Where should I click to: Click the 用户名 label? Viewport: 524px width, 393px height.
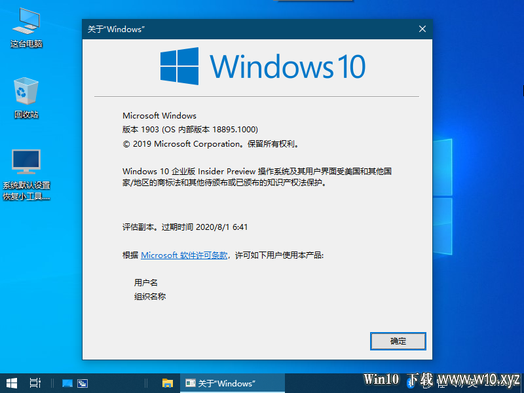click(x=145, y=283)
